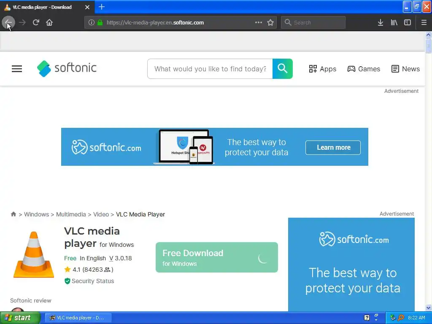The image size is (432, 324).
Task: Bookmark this page with star icon
Action: click(x=270, y=22)
